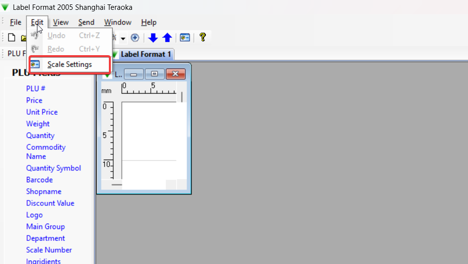Select the Barcode PLU field
This screenshot has height=264, width=468.
[x=39, y=180]
